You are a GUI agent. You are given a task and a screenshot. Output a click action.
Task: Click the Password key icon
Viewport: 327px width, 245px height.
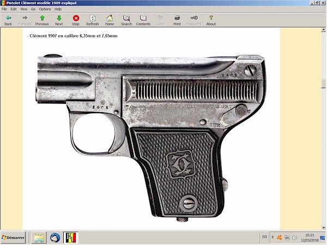[x=194, y=21]
